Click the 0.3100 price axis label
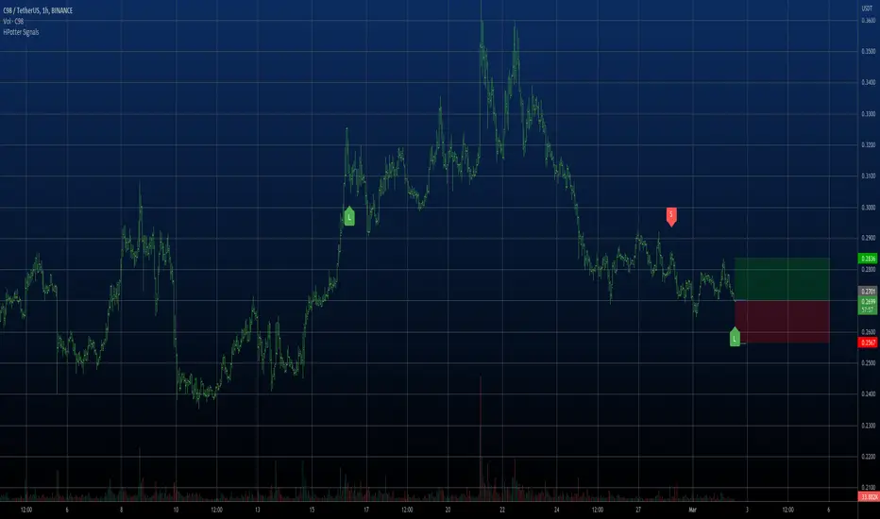880x519 pixels. click(x=868, y=176)
